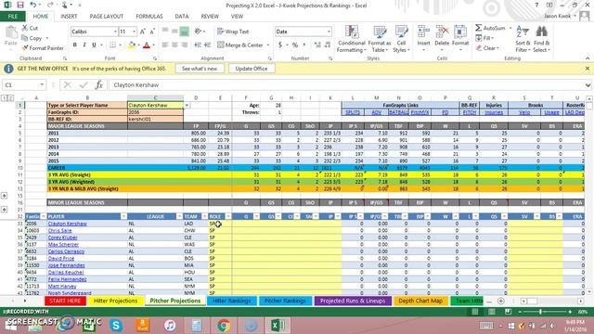Toggle Bold formatting
594x334 pixels.
click(x=75, y=45)
